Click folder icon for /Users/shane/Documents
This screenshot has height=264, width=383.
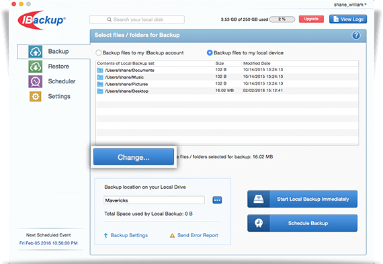[x=100, y=71]
